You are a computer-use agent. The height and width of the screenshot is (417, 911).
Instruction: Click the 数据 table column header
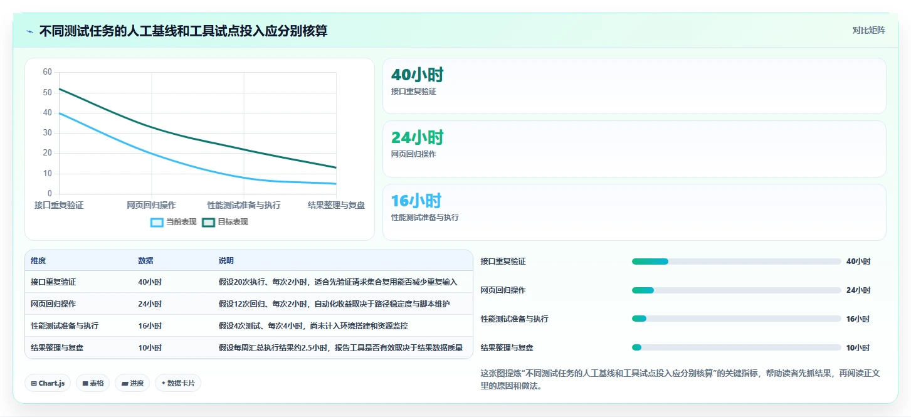pos(145,261)
